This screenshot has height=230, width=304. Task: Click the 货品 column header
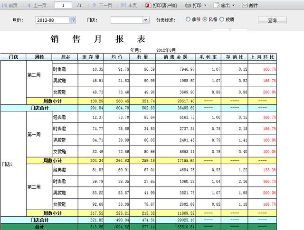coord(65,57)
